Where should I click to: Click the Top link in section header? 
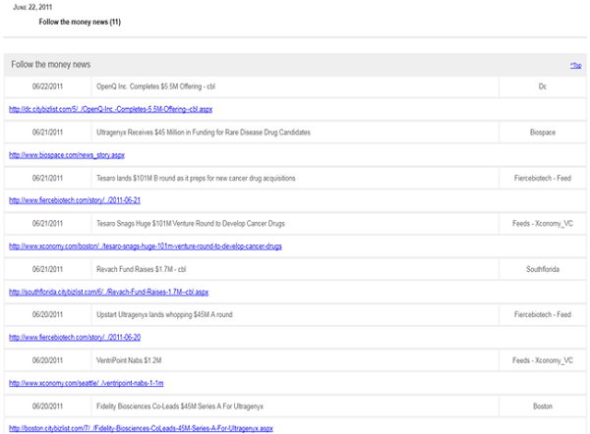[575, 66]
